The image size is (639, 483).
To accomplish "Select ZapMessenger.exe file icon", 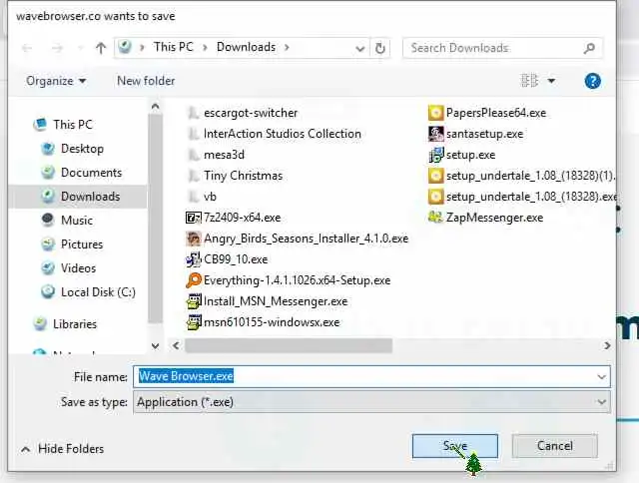I will coord(435,218).
